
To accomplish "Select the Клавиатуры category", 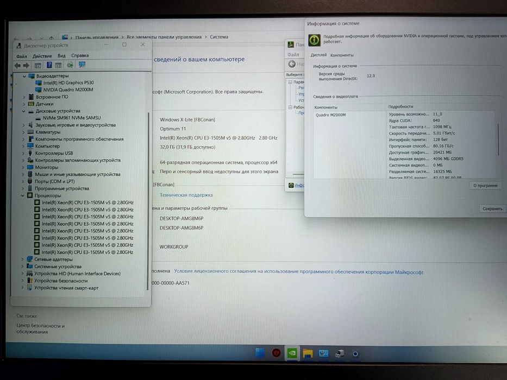I will 48,132.
